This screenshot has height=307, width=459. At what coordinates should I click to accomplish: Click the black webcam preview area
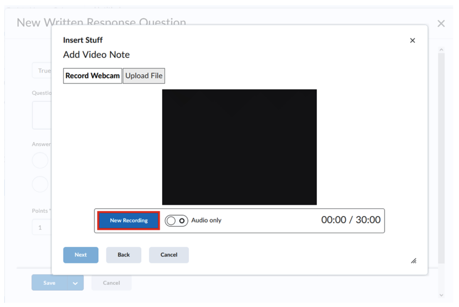[239, 147]
